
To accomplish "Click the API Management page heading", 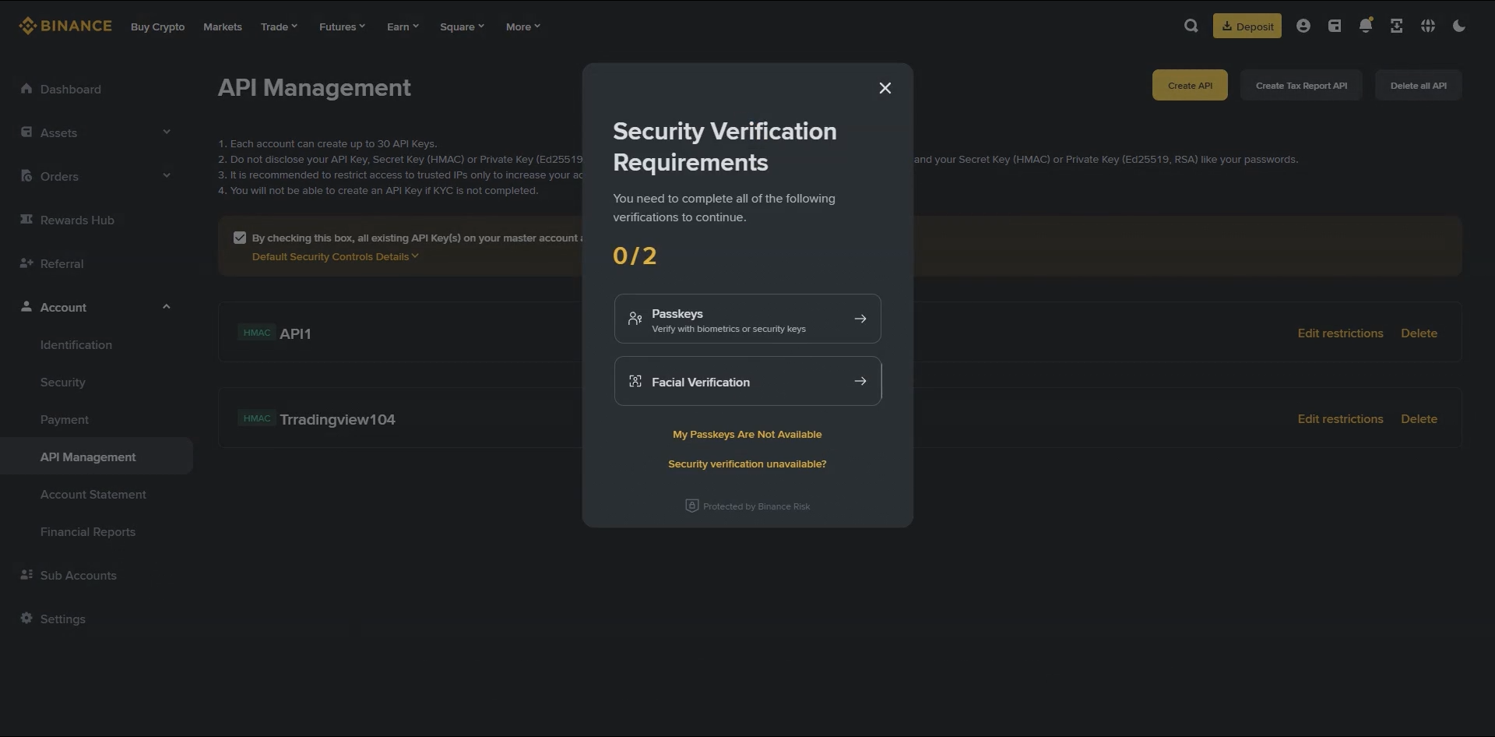I will coord(314,87).
